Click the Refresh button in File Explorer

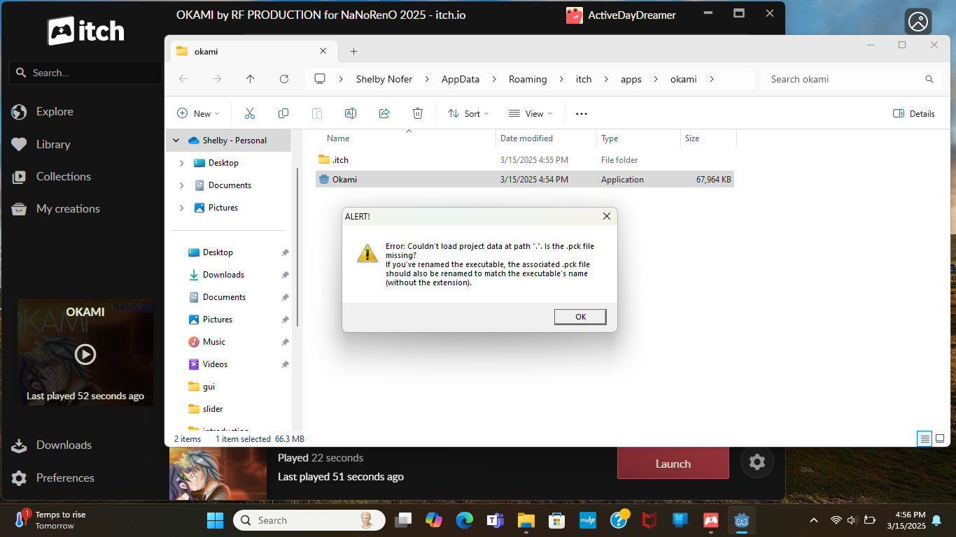(x=284, y=79)
